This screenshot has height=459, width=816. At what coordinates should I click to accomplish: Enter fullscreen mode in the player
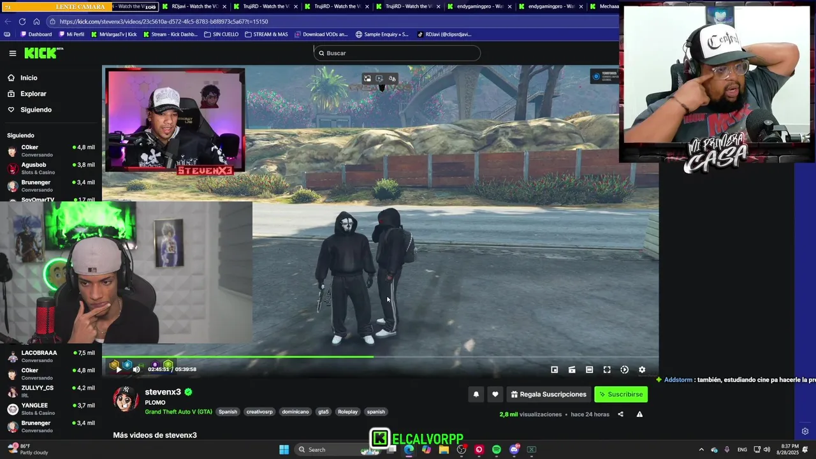pos(607,370)
